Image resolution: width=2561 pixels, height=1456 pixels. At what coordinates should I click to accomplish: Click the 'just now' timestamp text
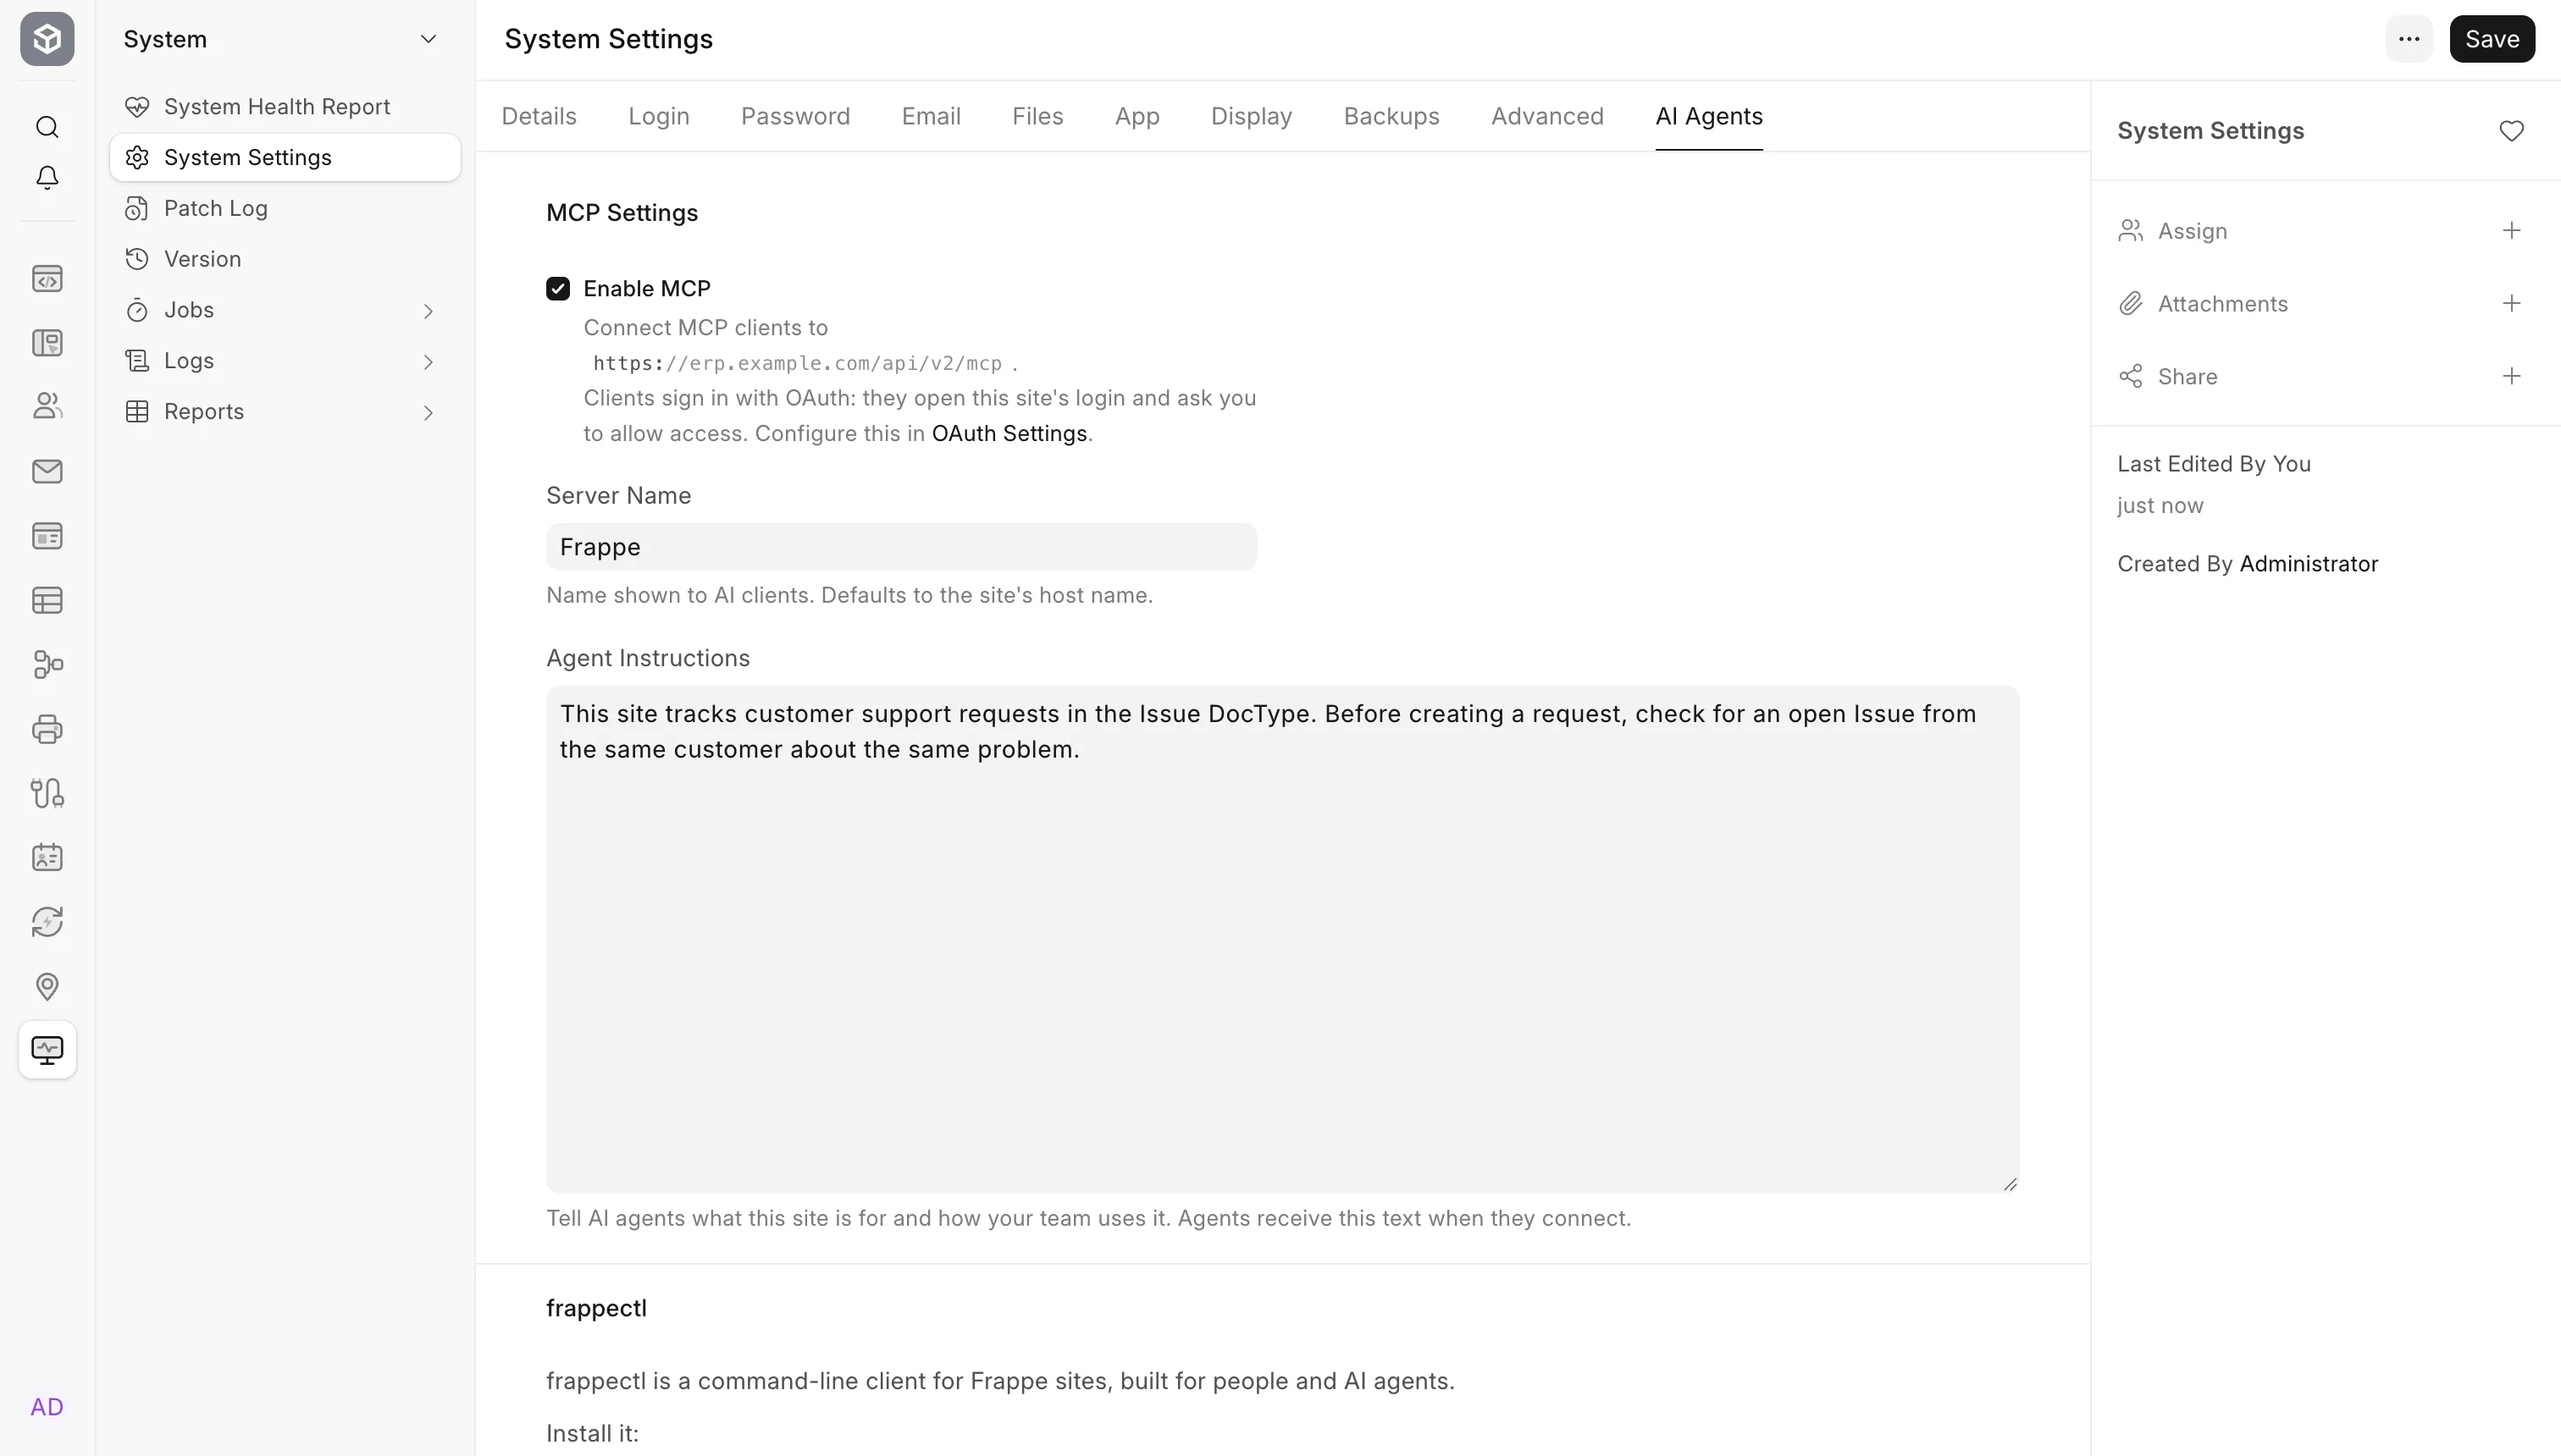[2160, 506]
